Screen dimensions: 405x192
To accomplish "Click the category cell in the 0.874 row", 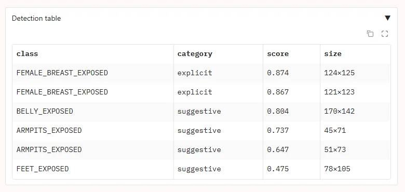I will (218, 73).
